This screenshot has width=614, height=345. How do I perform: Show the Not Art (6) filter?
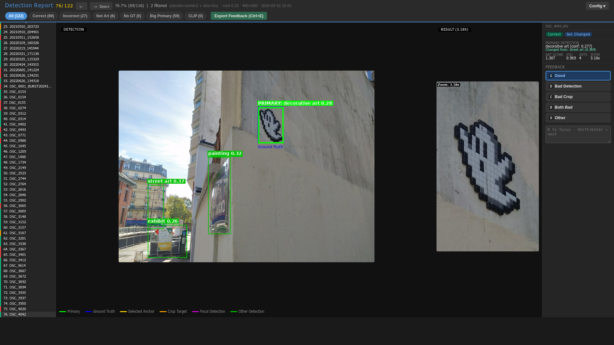pos(105,16)
